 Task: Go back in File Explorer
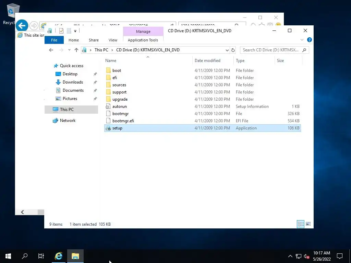click(x=51, y=50)
